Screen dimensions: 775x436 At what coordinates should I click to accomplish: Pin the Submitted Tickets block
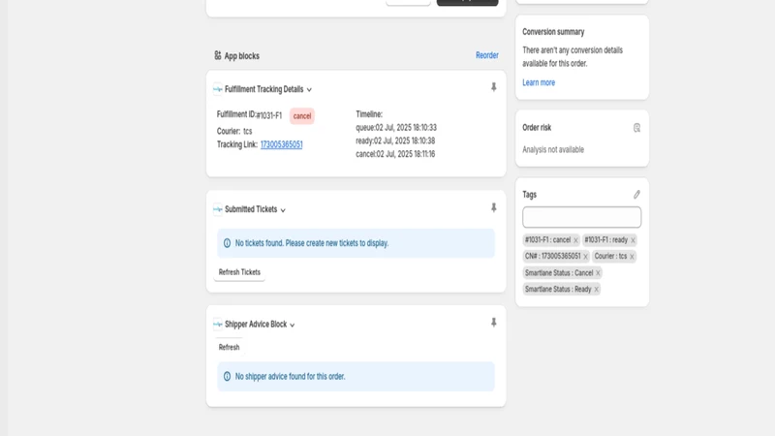(x=493, y=207)
